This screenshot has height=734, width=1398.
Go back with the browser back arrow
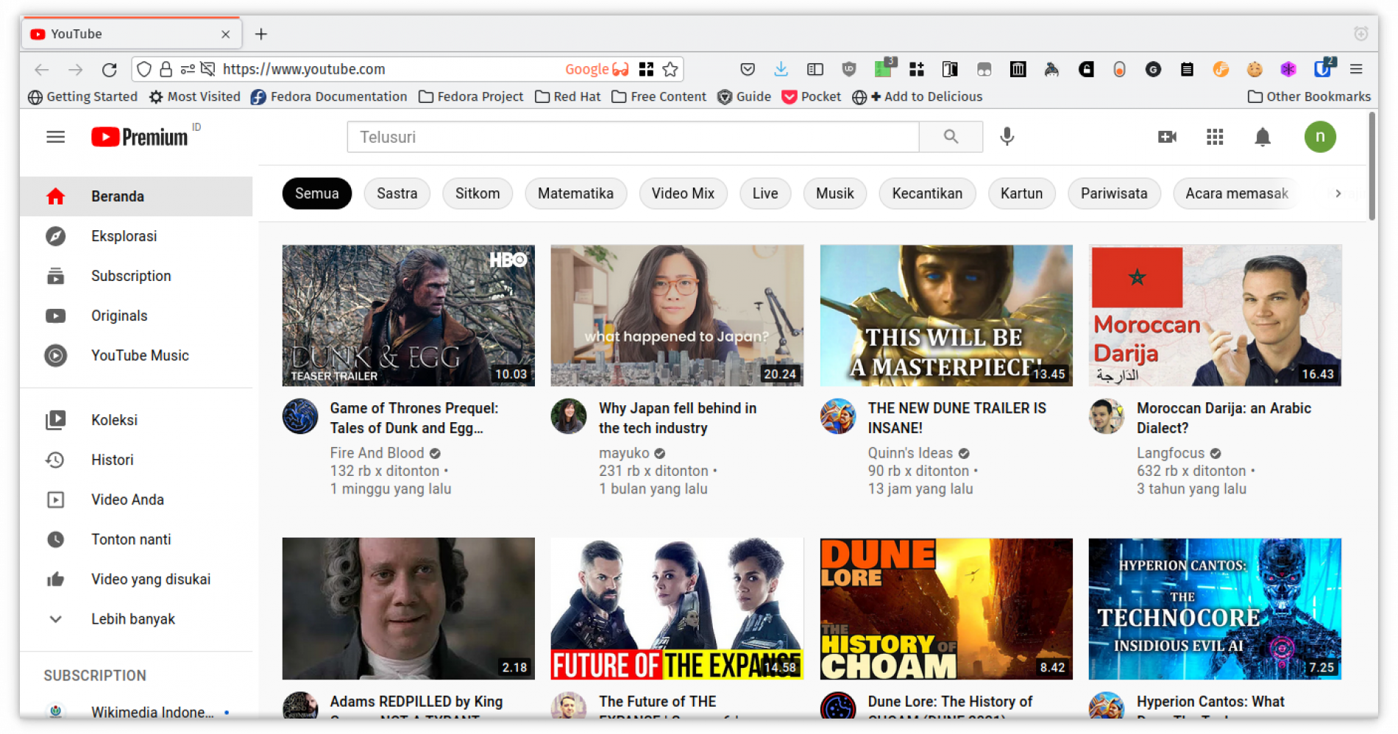[42, 69]
